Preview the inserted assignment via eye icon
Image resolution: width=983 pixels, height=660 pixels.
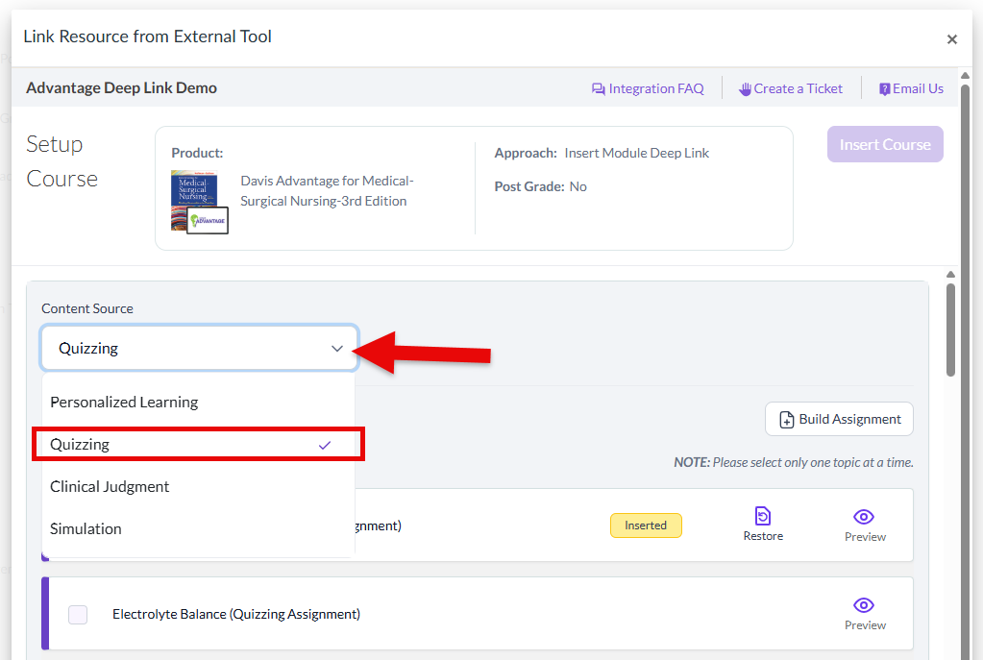point(864,518)
